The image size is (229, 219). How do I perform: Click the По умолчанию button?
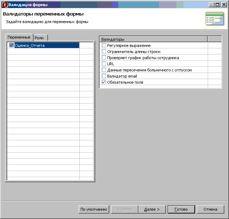(94, 209)
